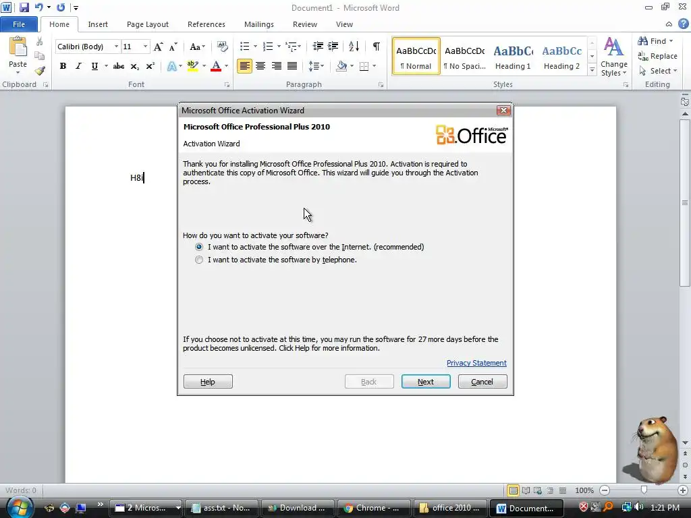The height and width of the screenshot is (518, 691).
Task: Expand the Borders dropdown arrow
Action: [x=374, y=66]
